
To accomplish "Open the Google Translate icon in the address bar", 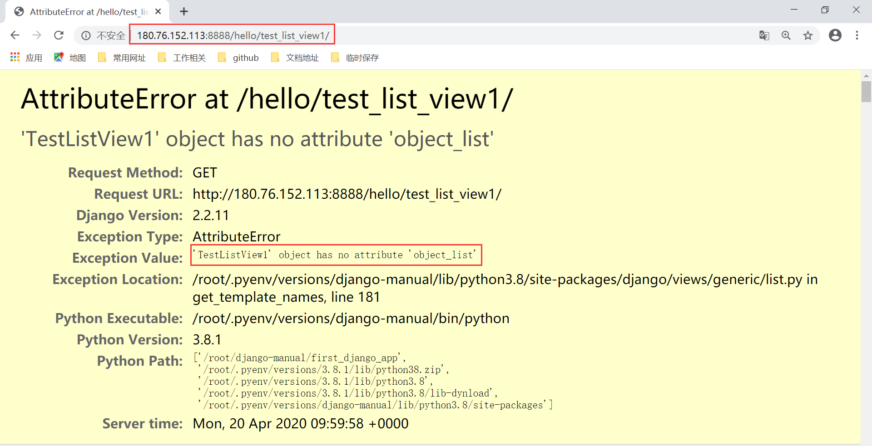I will pos(764,35).
